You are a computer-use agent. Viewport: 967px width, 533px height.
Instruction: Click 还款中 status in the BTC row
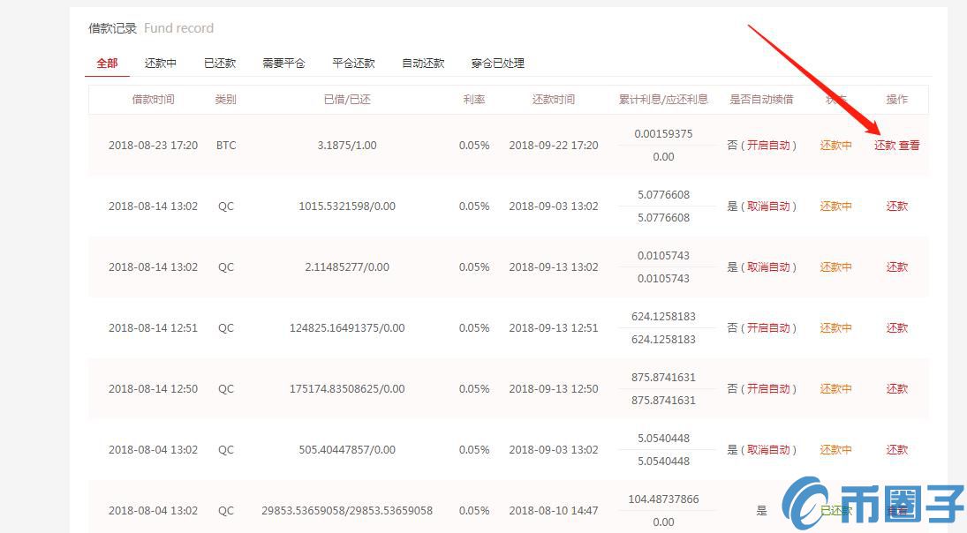[x=835, y=146]
